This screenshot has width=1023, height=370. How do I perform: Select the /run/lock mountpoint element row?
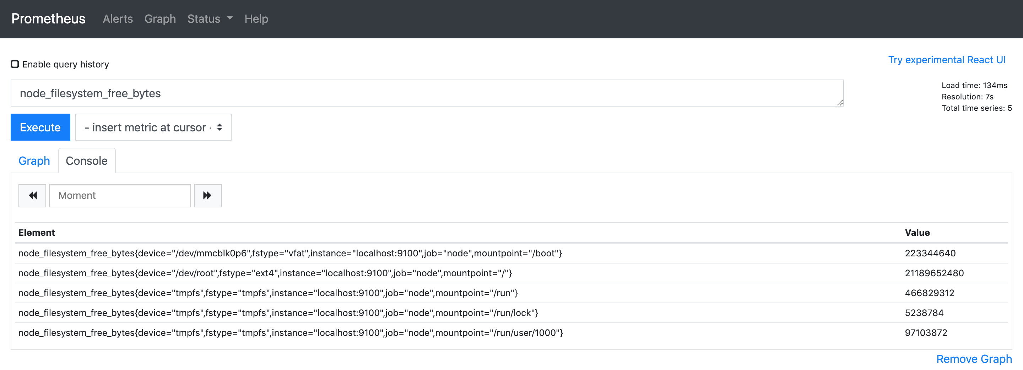click(511, 313)
